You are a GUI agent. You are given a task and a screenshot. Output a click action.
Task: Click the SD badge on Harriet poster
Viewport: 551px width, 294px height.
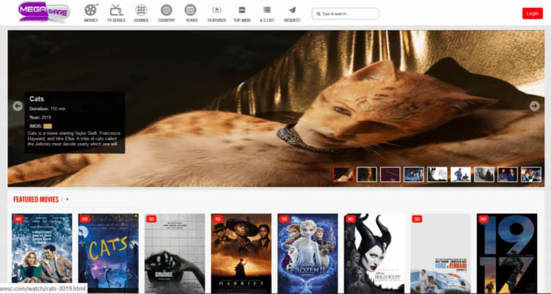click(218, 219)
